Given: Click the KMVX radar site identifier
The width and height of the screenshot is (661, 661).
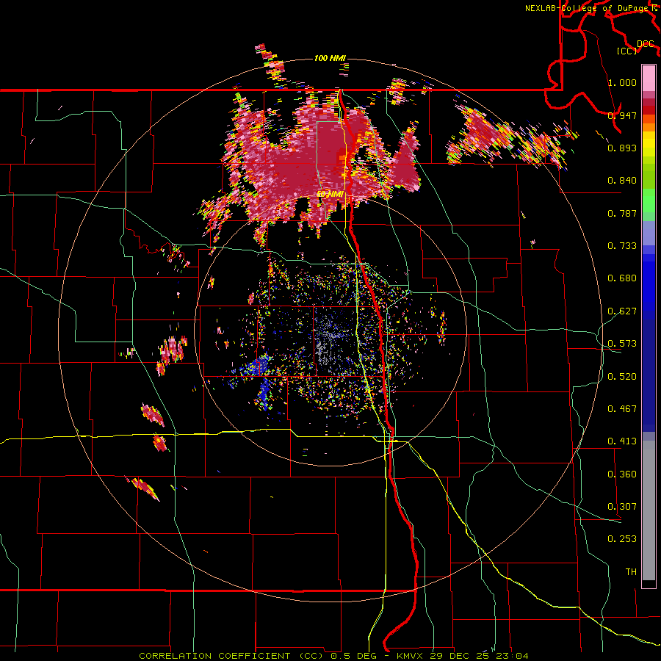Looking at the screenshot, I should coord(410,656).
